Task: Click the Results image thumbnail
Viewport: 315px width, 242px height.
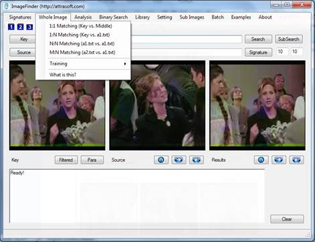Action: pos(257,106)
